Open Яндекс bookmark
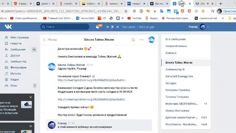The image size is (236, 133). coord(152,18)
